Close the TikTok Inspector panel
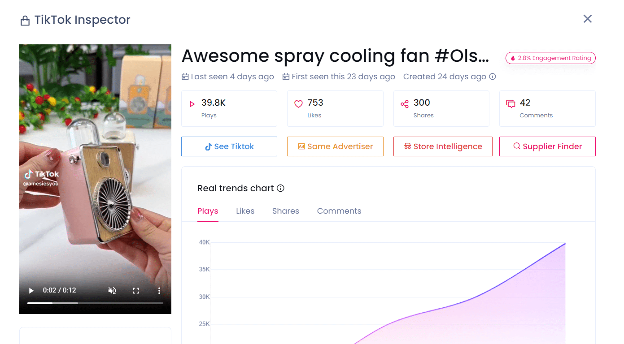 pos(588,19)
